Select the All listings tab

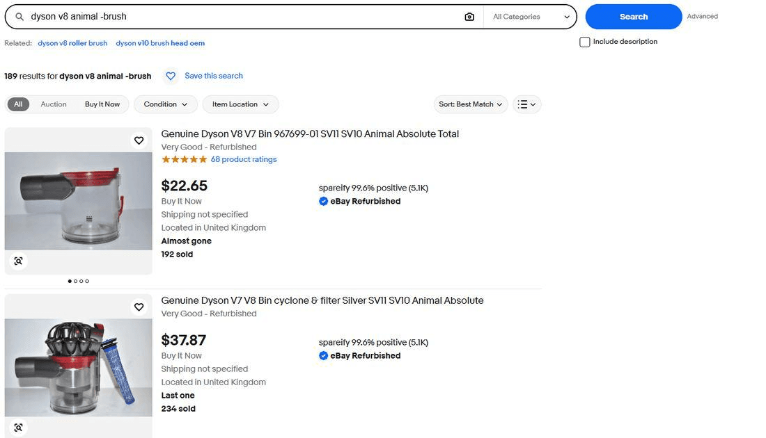pos(18,104)
